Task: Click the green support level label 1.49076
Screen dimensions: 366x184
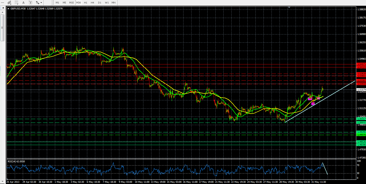Action: [x=361, y=135]
